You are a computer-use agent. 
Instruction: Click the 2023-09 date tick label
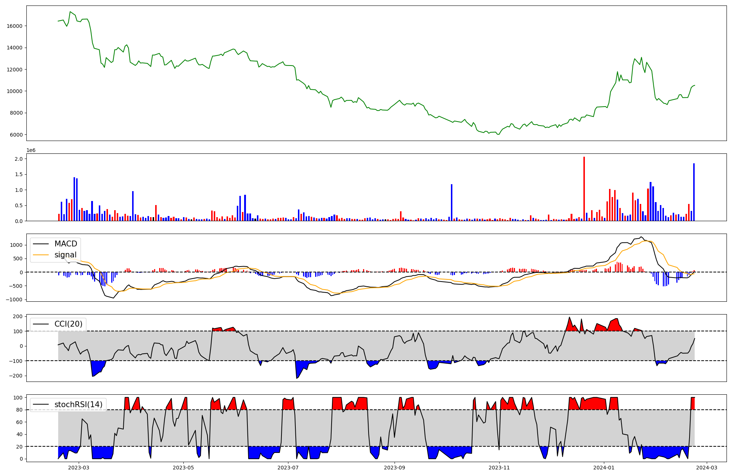click(395, 468)
